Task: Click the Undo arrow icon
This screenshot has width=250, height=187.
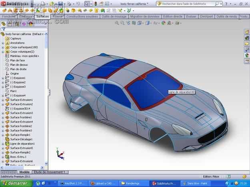Action: pos(78,4)
